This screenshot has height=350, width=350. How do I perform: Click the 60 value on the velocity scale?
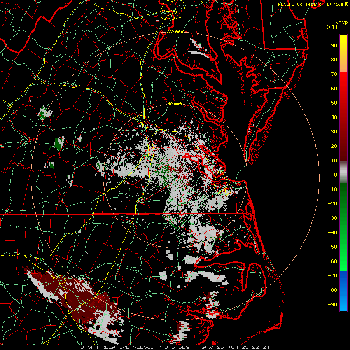pos(334,89)
